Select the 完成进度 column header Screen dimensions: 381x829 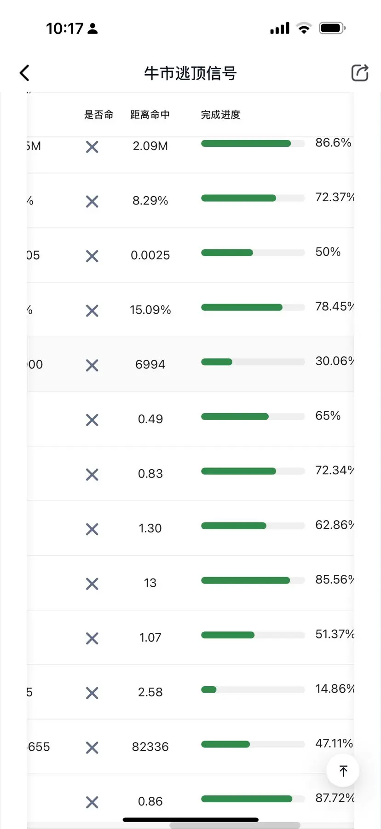(220, 115)
